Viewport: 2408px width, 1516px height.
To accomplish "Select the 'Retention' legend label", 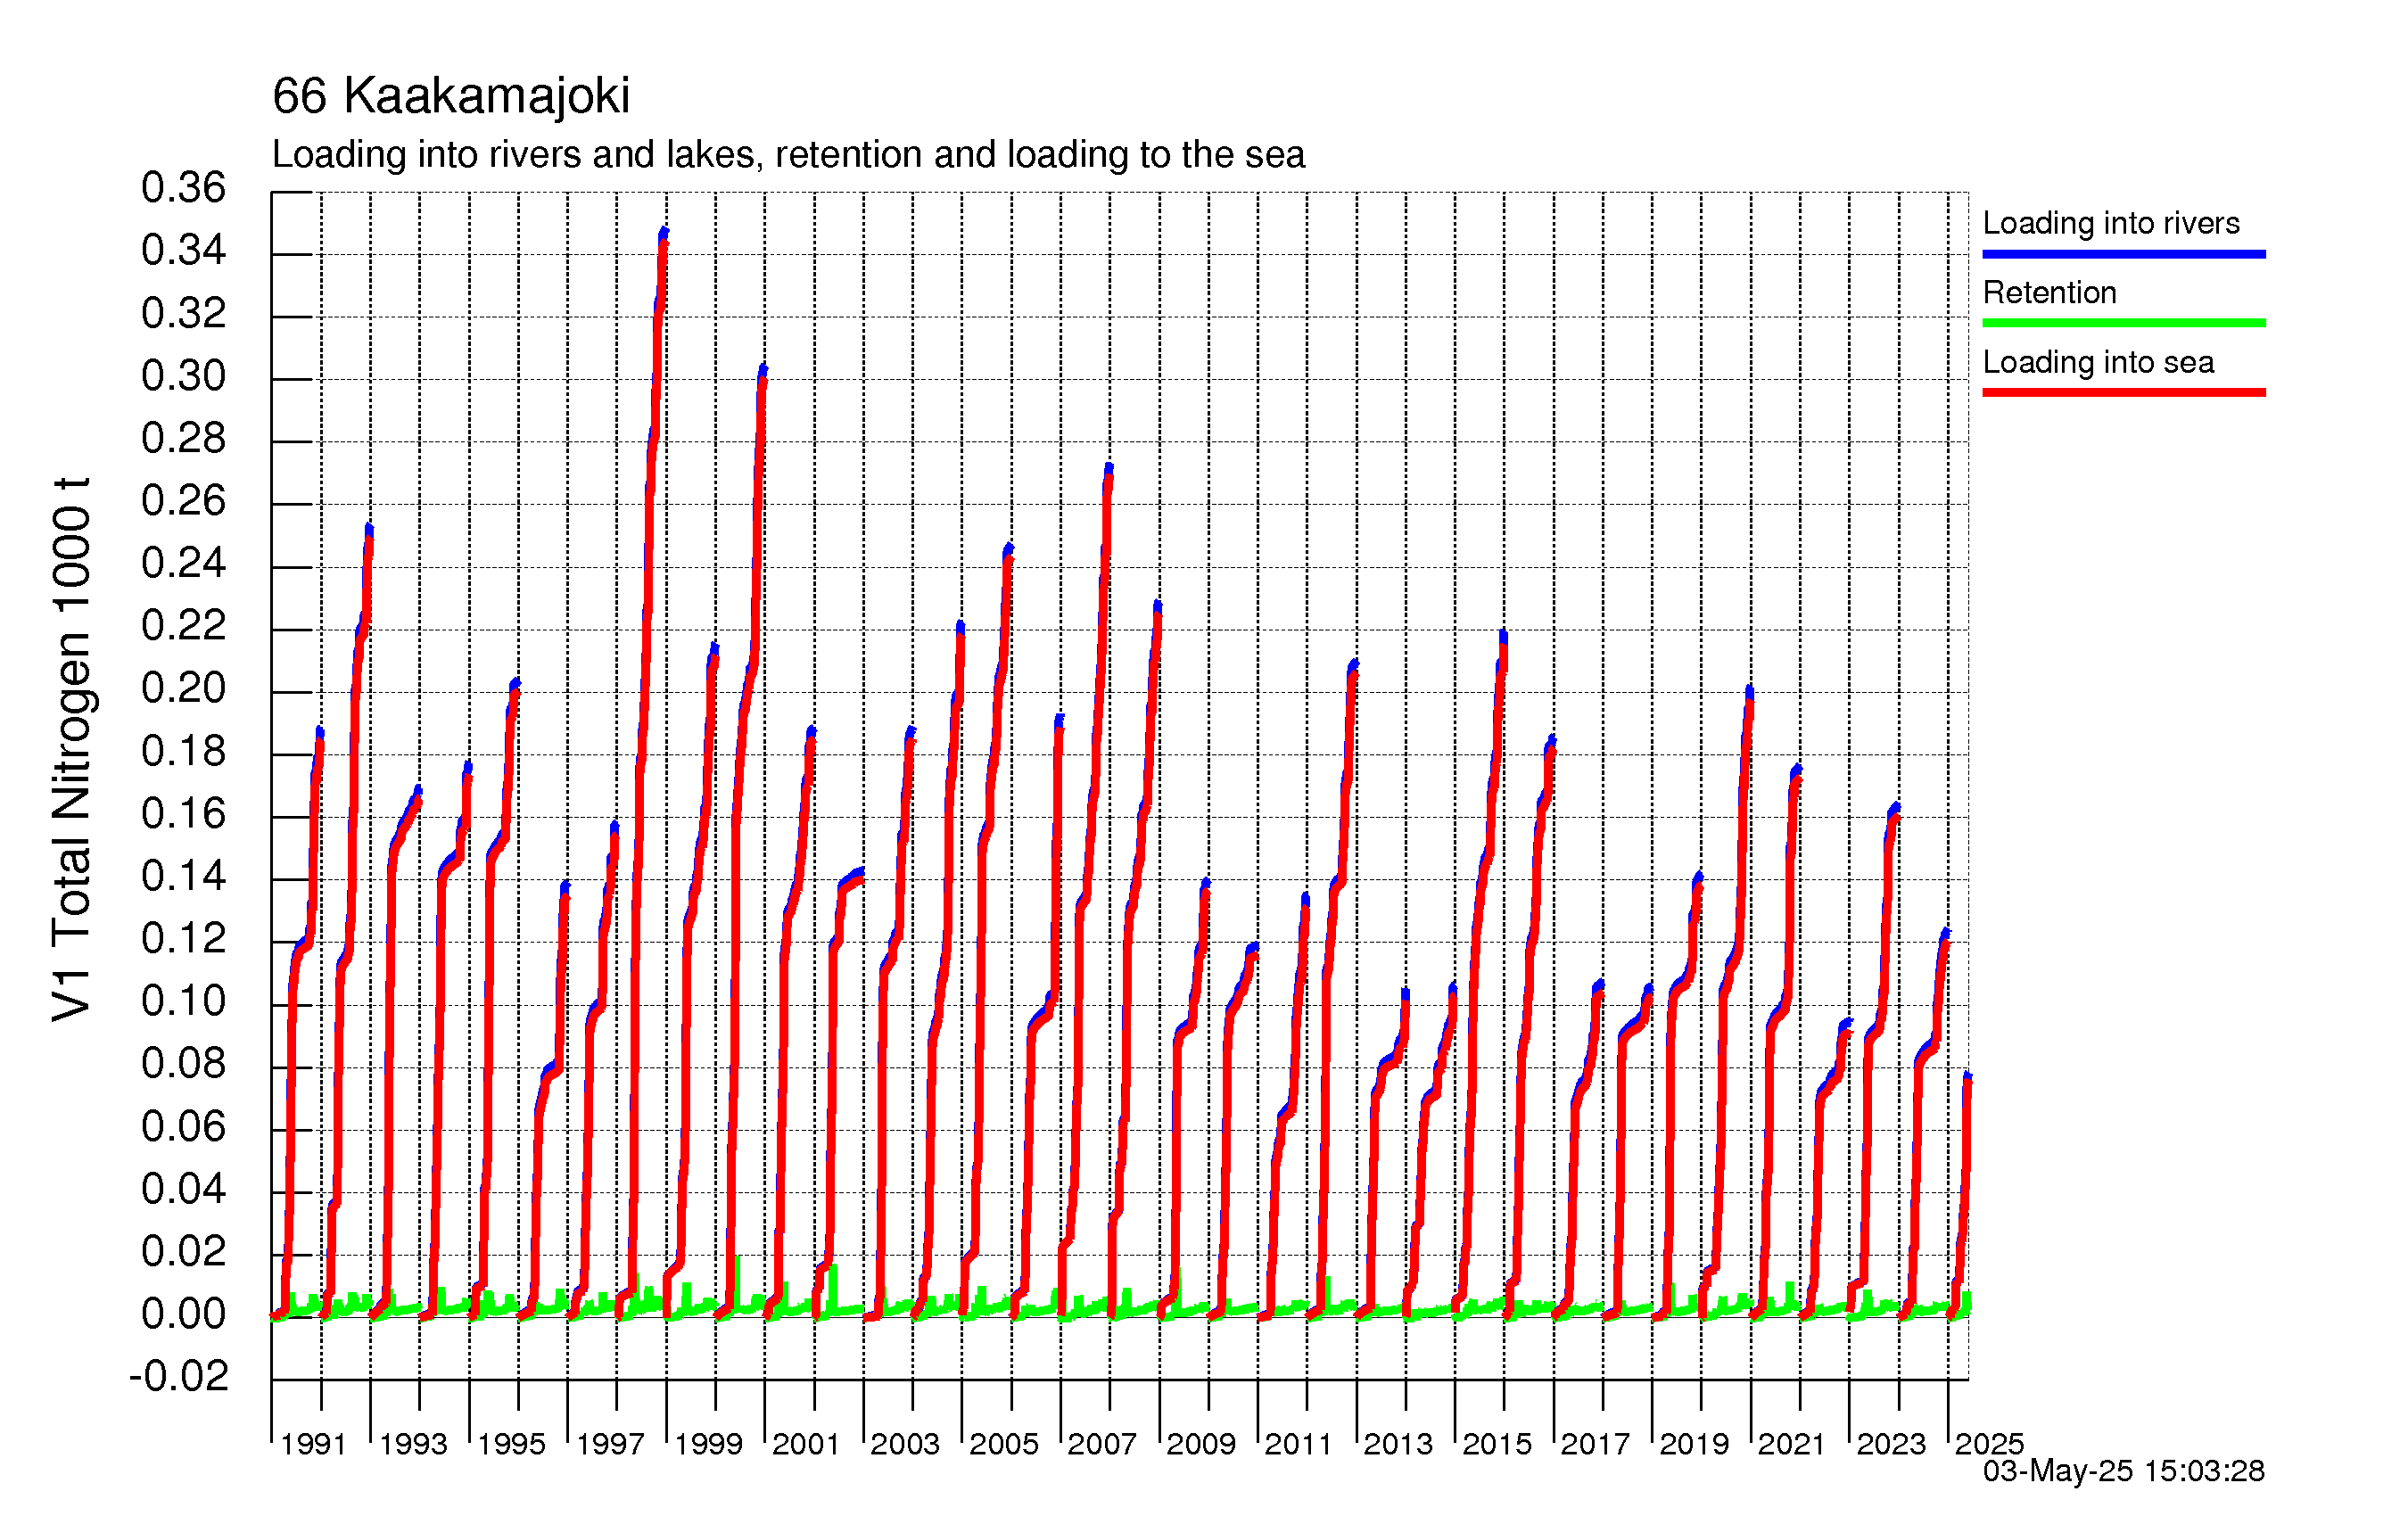I will point(2050,292).
